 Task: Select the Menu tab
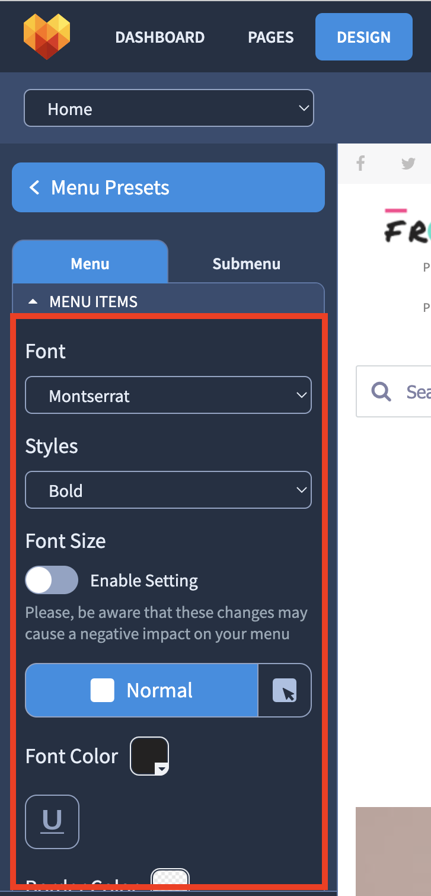[90, 263]
